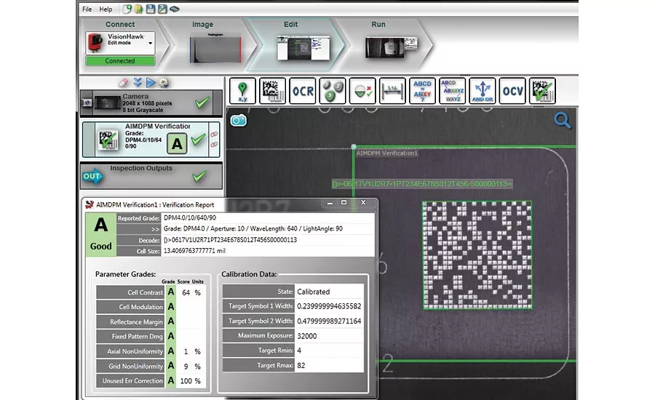Select the AND OR logic tool
This screenshot has width=655, height=400.
tap(483, 91)
